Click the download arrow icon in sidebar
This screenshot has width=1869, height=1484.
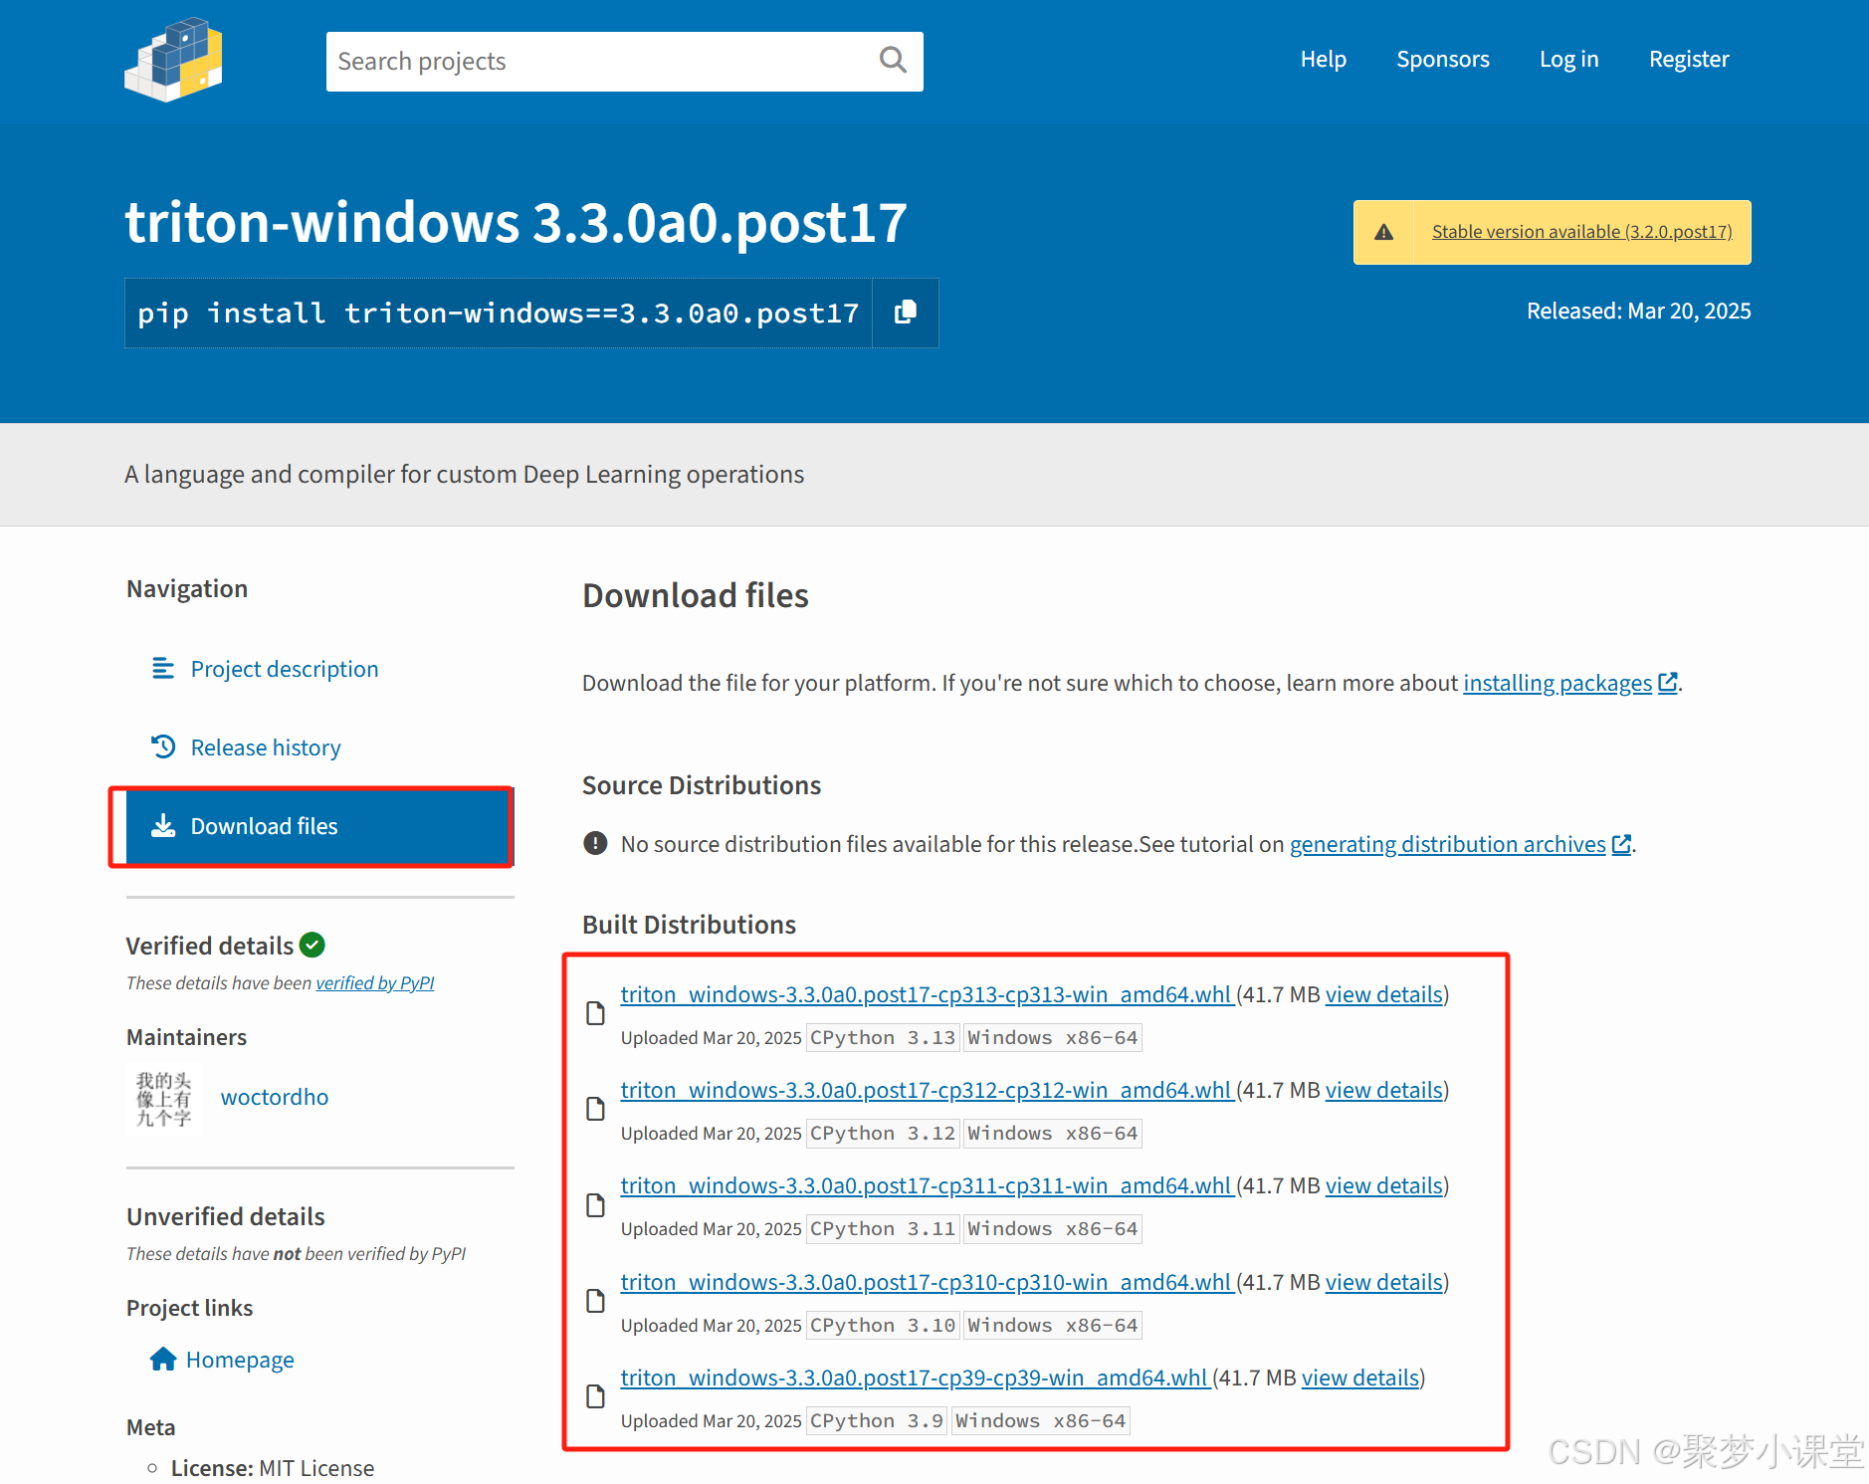[x=163, y=825]
